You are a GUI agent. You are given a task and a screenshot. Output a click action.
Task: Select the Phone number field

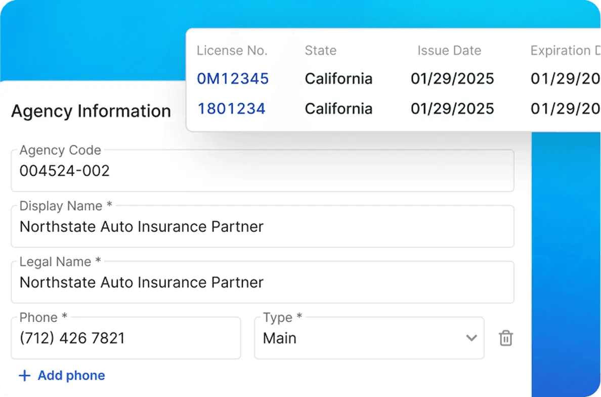point(125,338)
